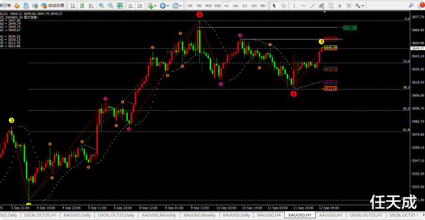Zoom out of the chart
Screen dimensions: 425x220
(111, 5)
